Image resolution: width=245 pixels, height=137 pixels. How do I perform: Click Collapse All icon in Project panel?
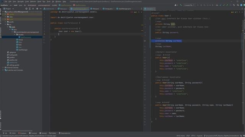click(33, 9)
